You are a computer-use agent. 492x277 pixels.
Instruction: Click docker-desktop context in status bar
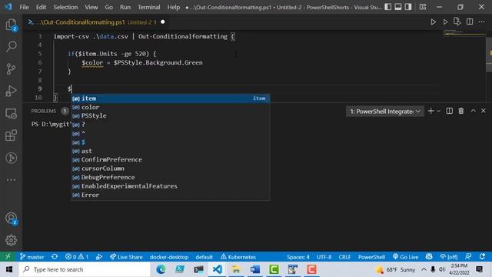click(x=169, y=257)
